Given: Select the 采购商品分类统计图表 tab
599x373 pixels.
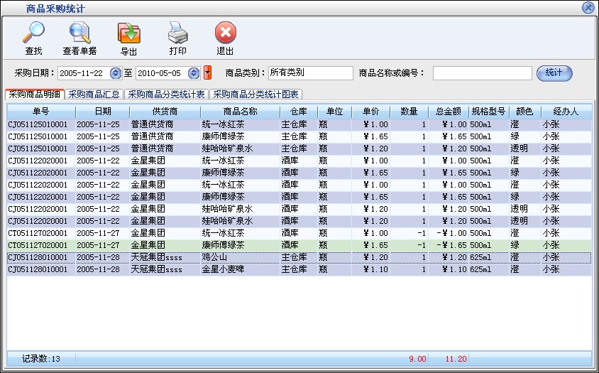Looking at the screenshot, I should [x=255, y=94].
